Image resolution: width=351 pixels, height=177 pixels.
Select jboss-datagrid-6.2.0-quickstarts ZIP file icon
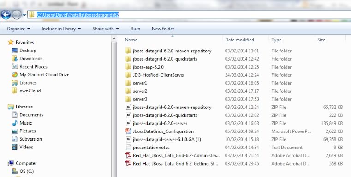click(128, 115)
